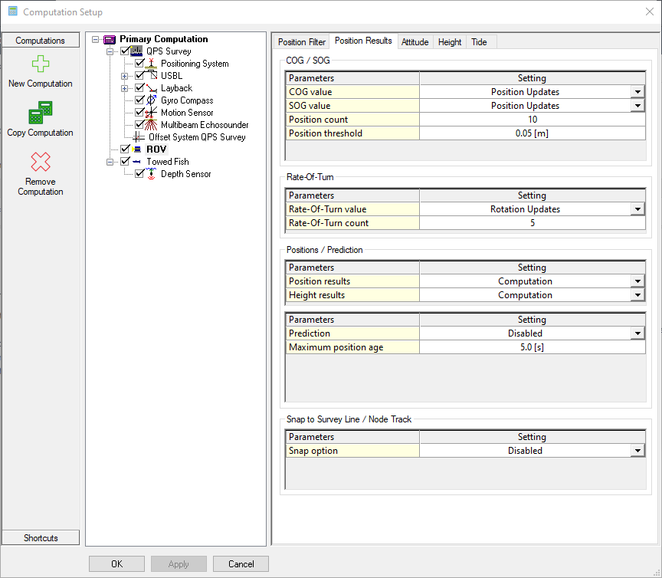Switch to the Attitude tab
The width and height of the screenshot is (662, 578).
click(x=415, y=42)
